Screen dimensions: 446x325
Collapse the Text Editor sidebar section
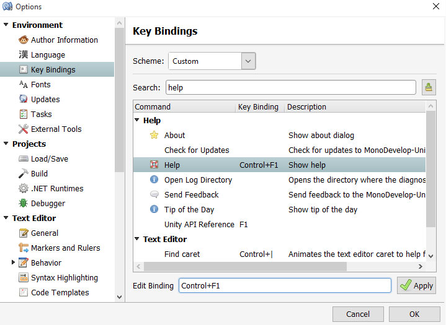[6, 218]
